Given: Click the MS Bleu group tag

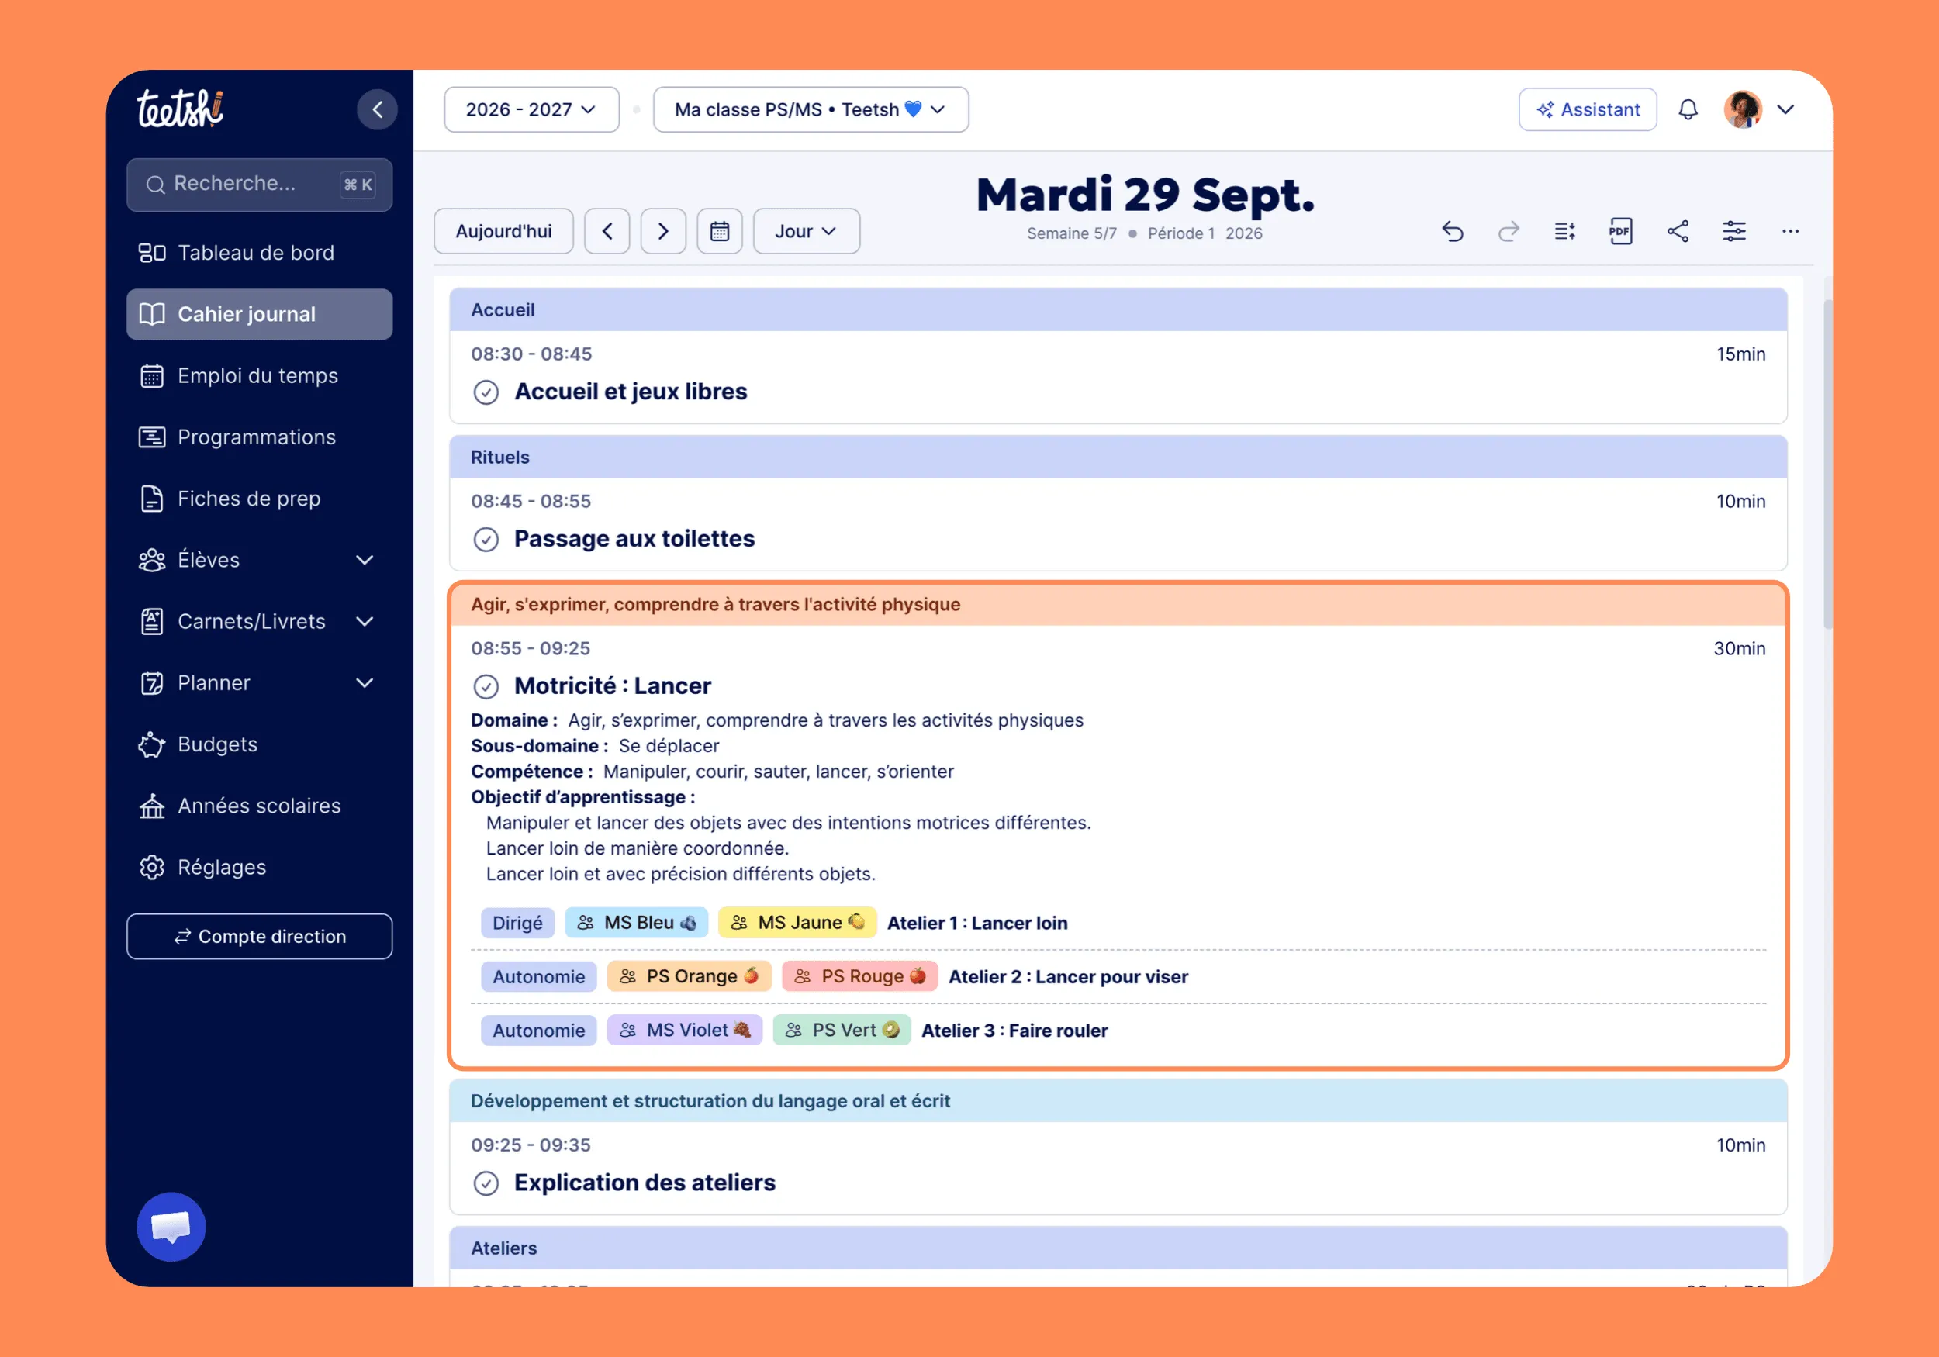Looking at the screenshot, I should 638,923.
